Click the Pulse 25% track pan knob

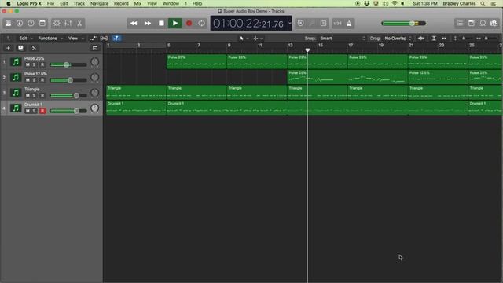pyautogui.click(x=94, y=62)
